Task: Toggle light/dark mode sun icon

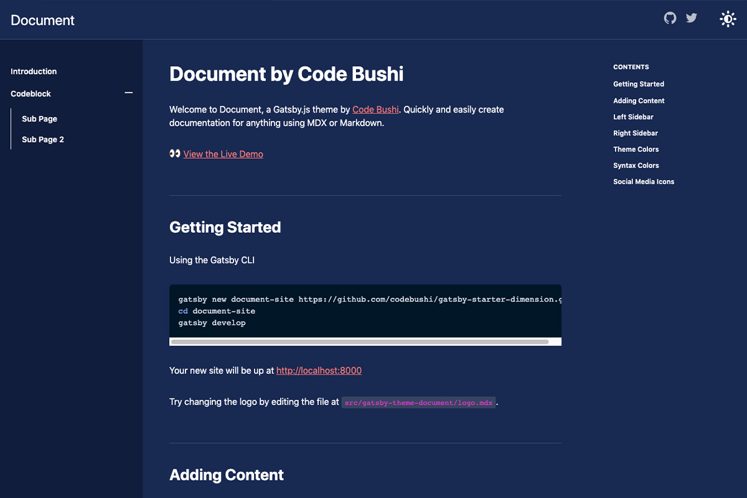Action: point(728,19)
